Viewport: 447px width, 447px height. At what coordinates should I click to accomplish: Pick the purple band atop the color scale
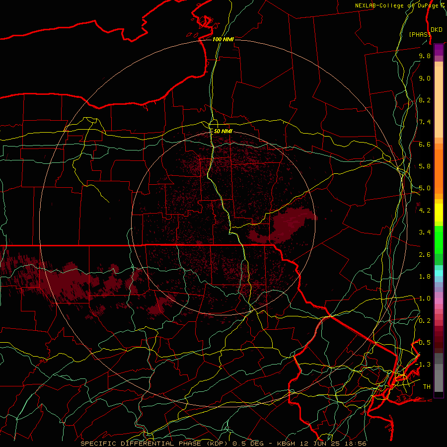(x=439, y=50)
